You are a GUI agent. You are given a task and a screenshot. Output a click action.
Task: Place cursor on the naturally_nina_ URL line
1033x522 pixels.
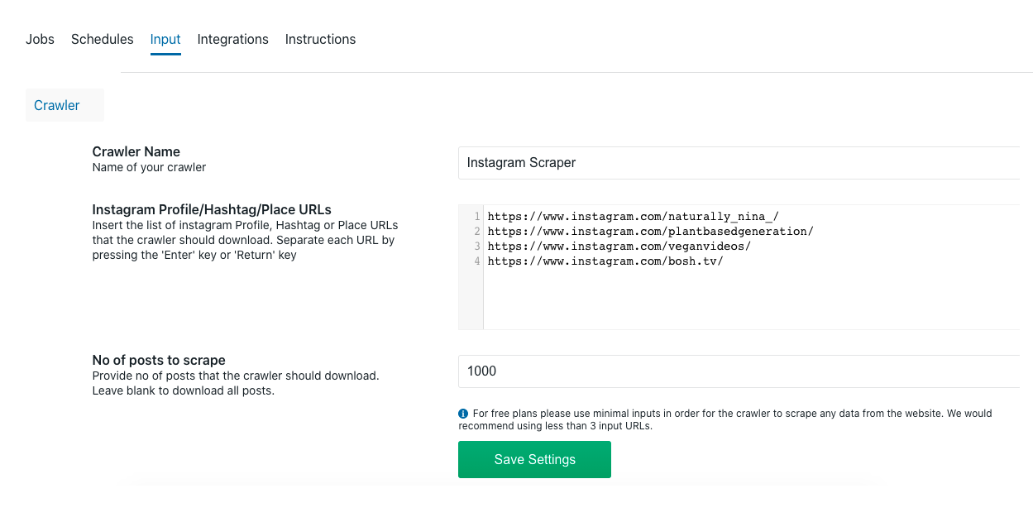(633, 217)
